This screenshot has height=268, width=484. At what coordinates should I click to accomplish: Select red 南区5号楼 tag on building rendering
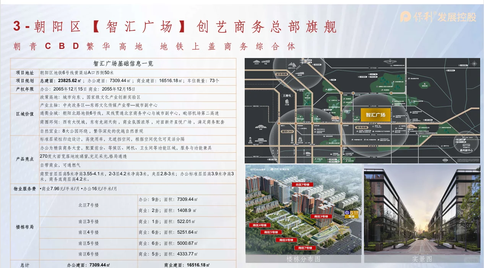271,232
